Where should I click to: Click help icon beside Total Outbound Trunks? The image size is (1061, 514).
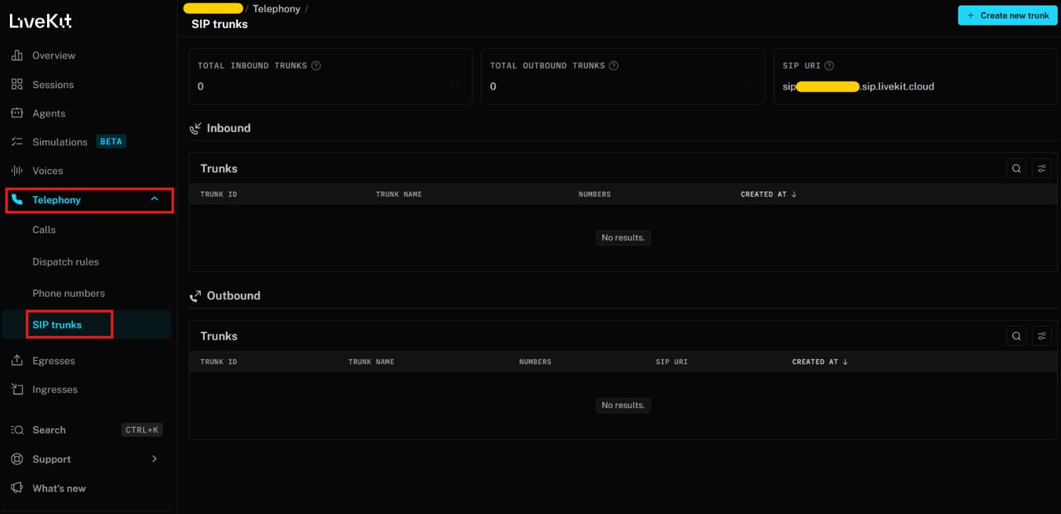(x=614, y=66)
